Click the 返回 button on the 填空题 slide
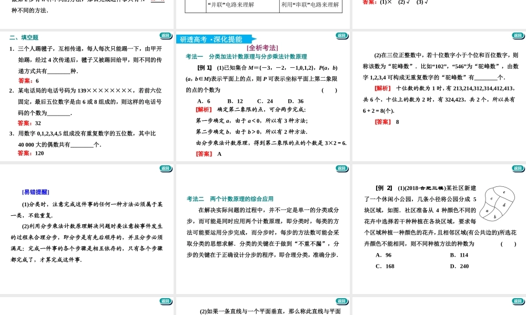The width and height of the screenshot is (526, 315). tap(165, 36)
